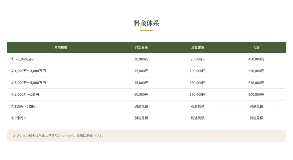Viewport: 293px width, 160px height.
Task: Click 別途見積 under 決算報酬 in ⑤ row
Action: pyautogui.click(x=197, y=106)
